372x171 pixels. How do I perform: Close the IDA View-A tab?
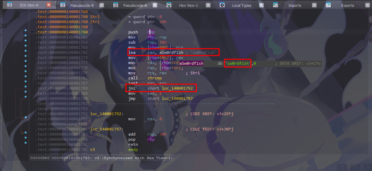click(49, 5)
